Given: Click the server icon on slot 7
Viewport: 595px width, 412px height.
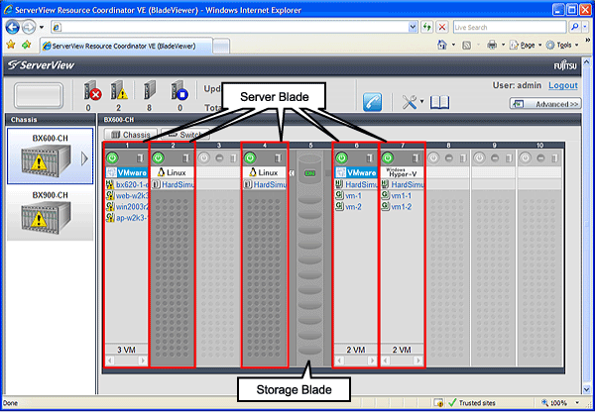Looking at the screenshot, I should [416, 158].
